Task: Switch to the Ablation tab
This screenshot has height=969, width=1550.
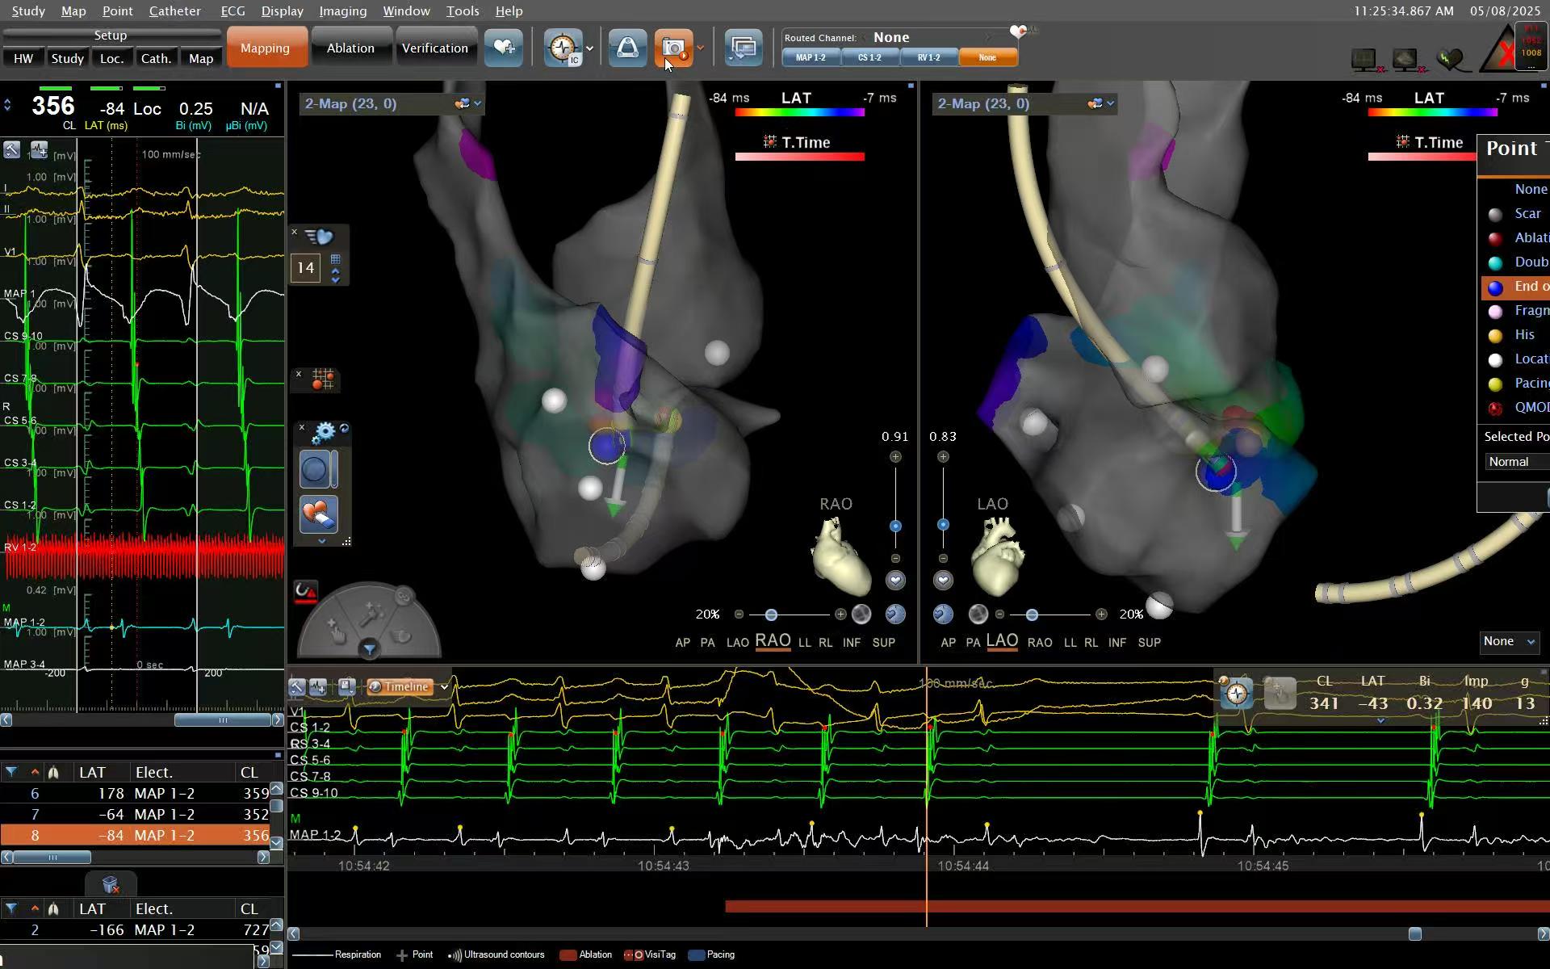Action: pyautogui.click(x=350, y=48)
